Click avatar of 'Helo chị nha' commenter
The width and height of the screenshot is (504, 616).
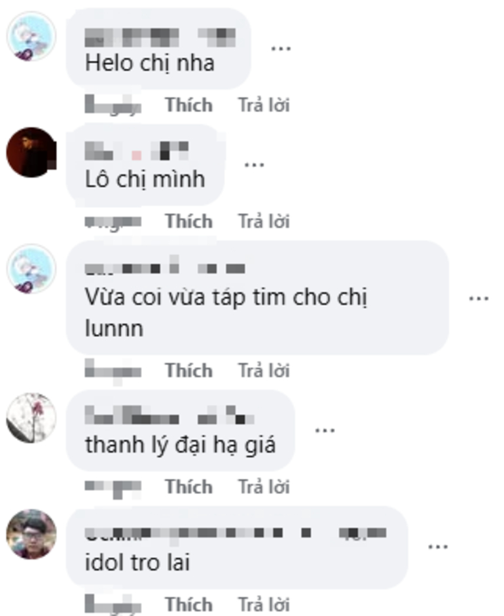[x=31, y=36]
